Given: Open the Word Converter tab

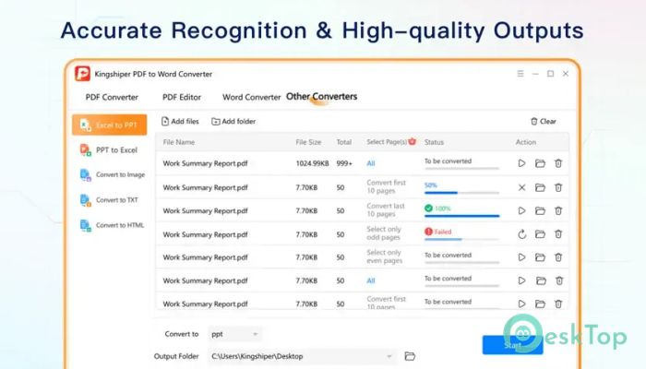Looking at the screenshot, I should point(251,97).
